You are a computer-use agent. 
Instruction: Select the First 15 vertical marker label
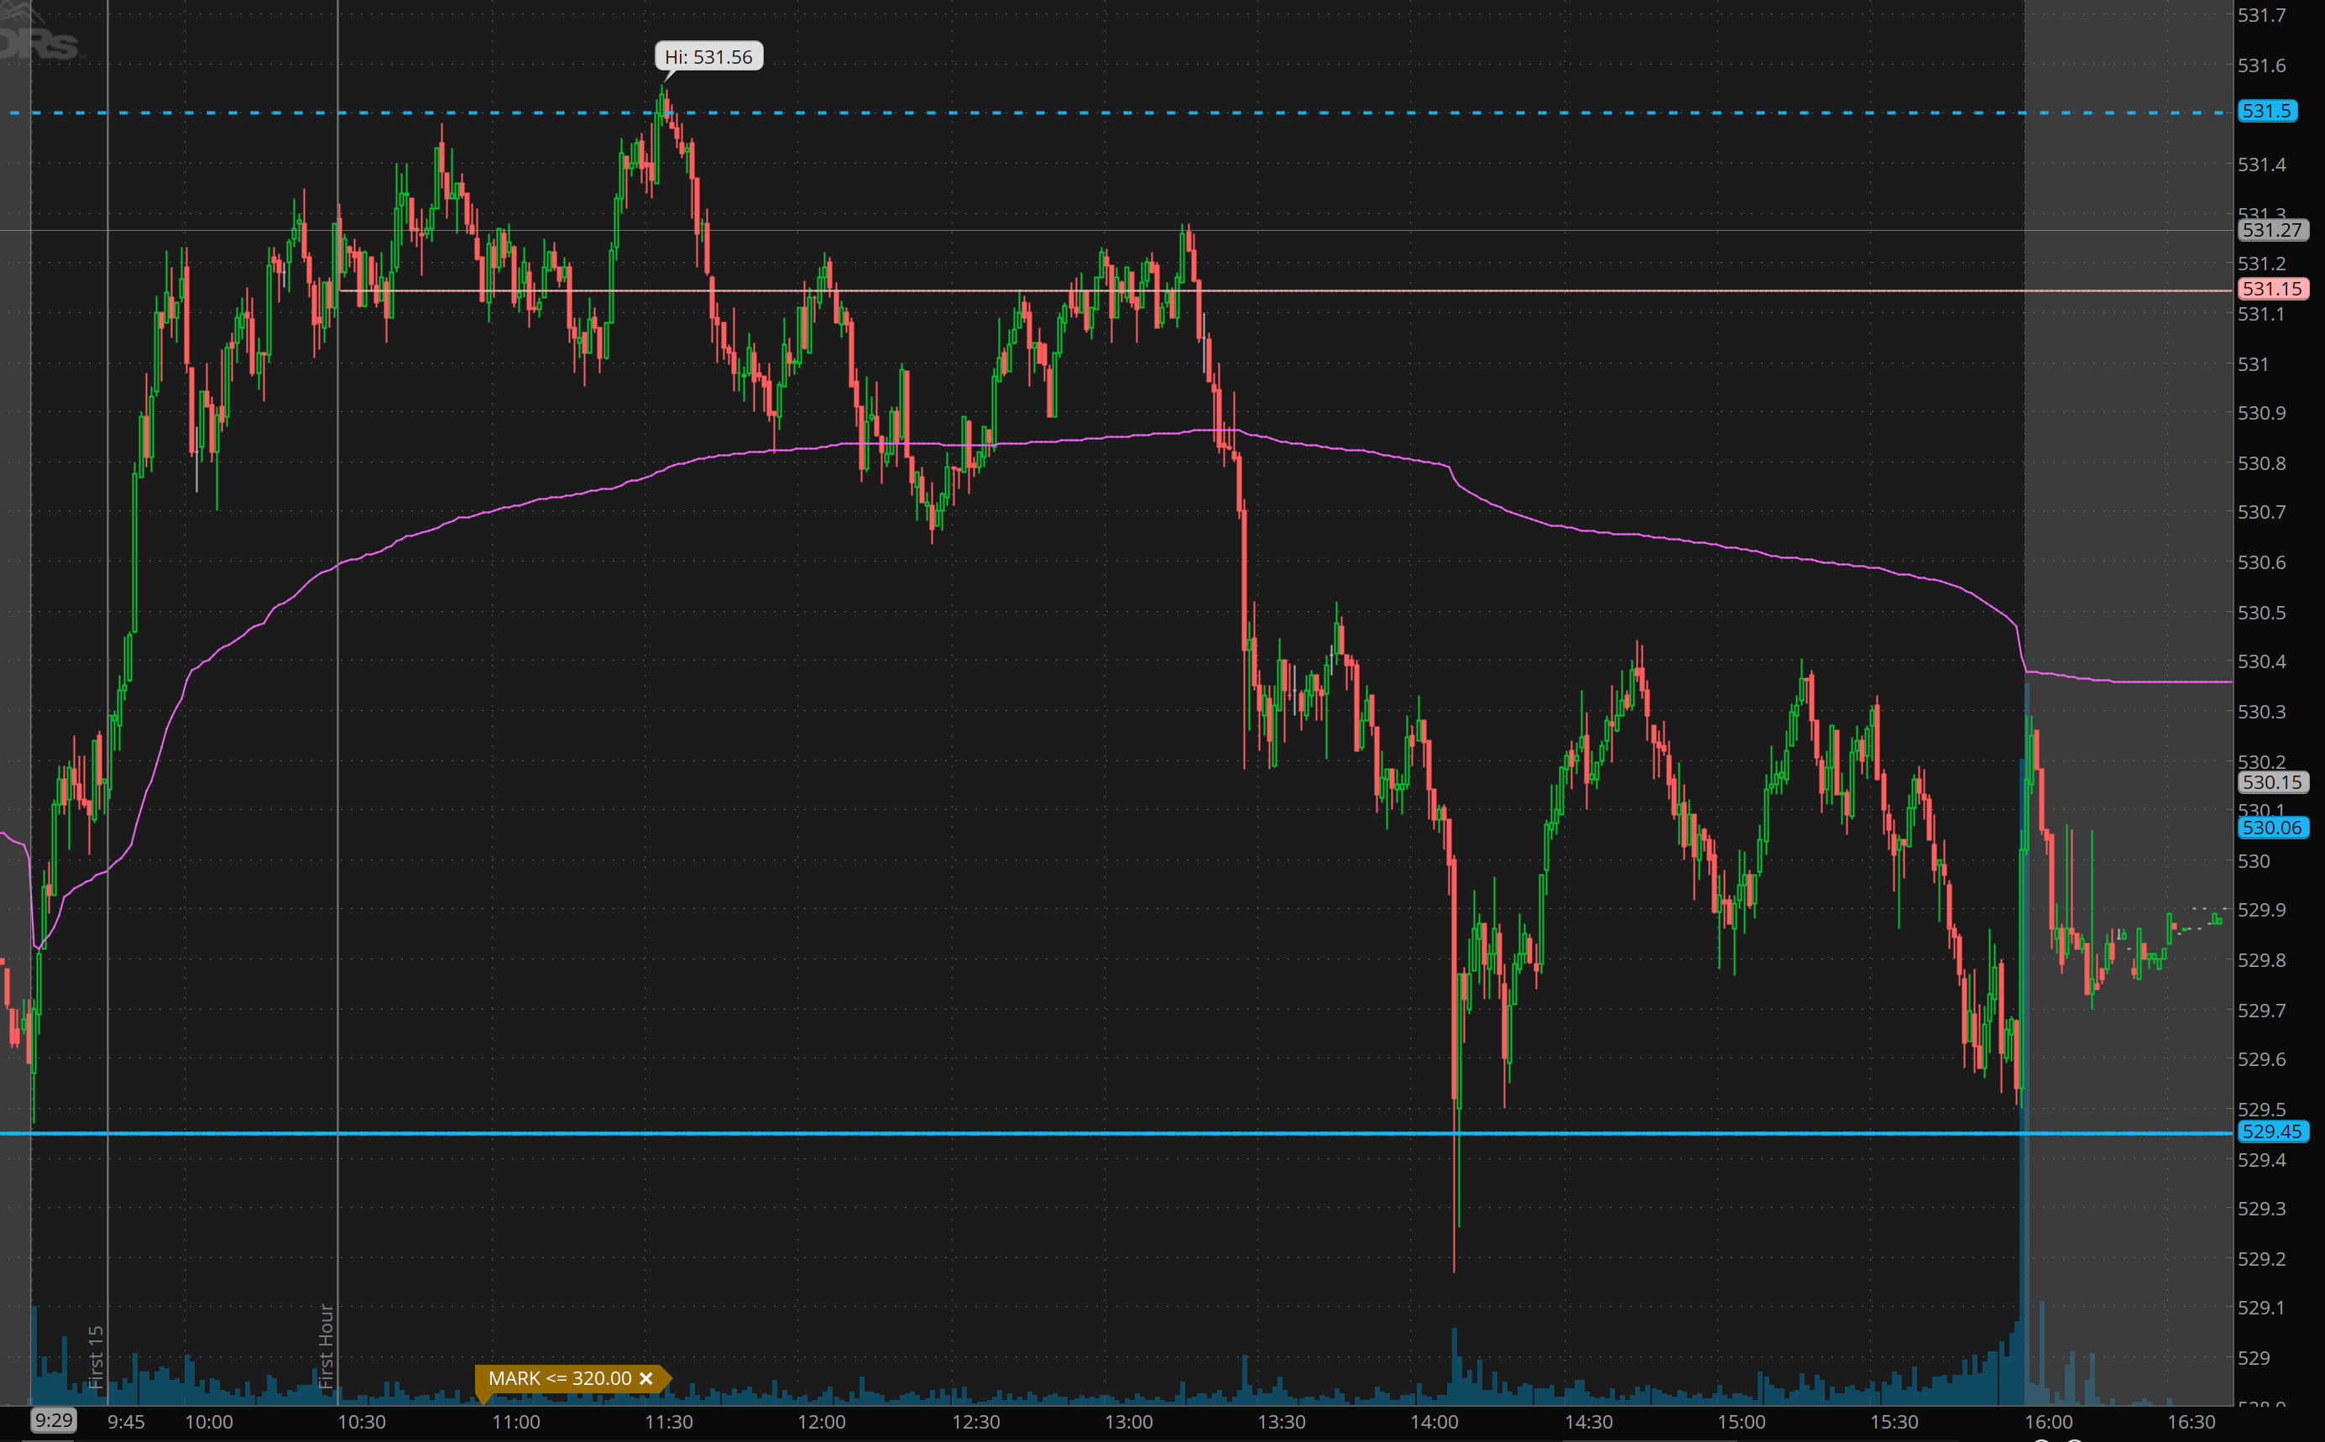(96, 1356)
